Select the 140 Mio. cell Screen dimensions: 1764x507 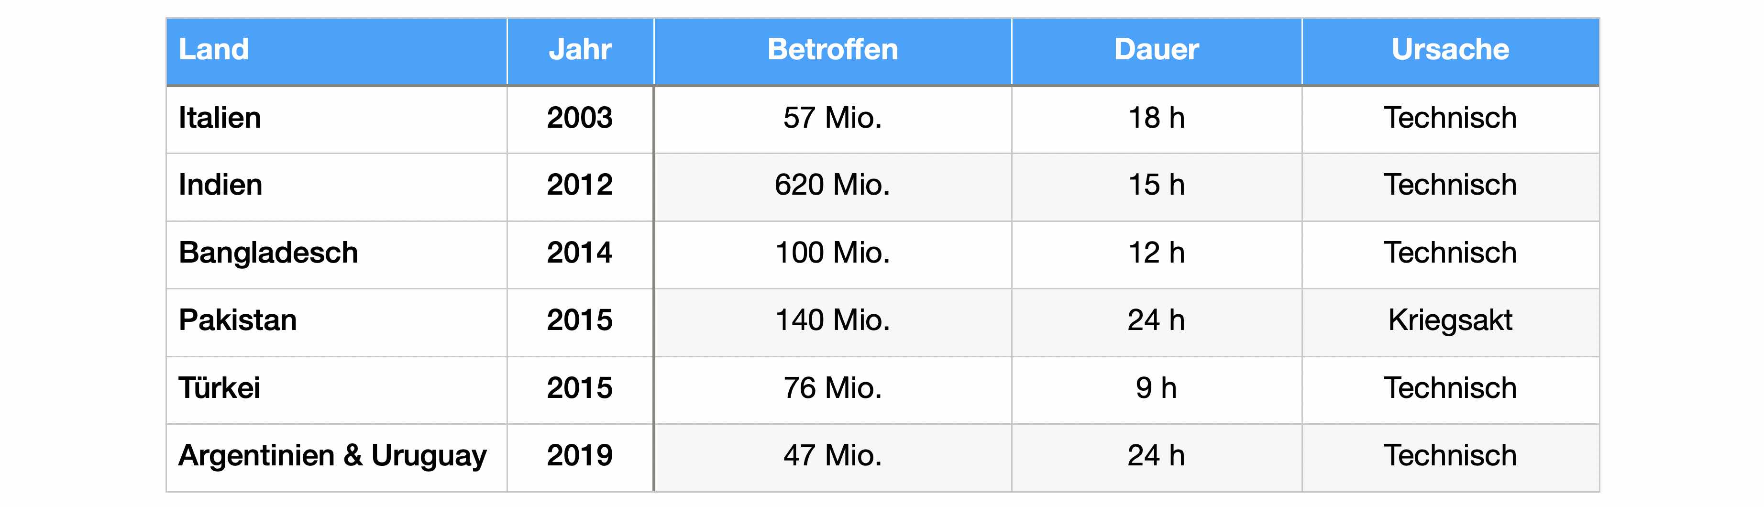coord(833,322)
